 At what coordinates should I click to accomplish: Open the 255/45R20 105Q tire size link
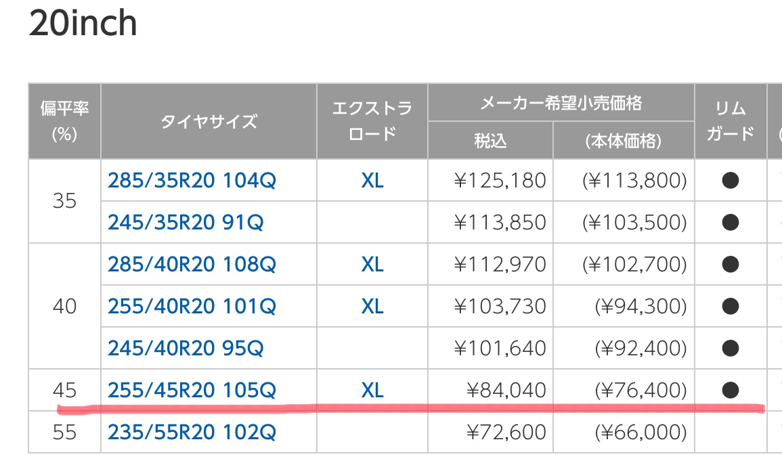[192, 390]
